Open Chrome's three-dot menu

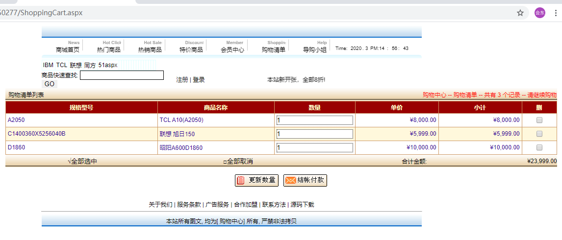(x=556, y=13)
